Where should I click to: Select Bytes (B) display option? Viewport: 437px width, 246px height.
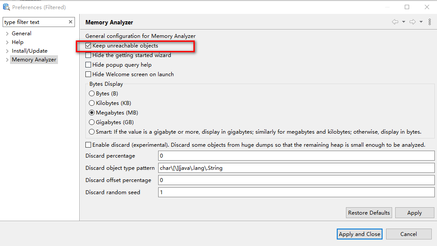click(x=91, y=93)
